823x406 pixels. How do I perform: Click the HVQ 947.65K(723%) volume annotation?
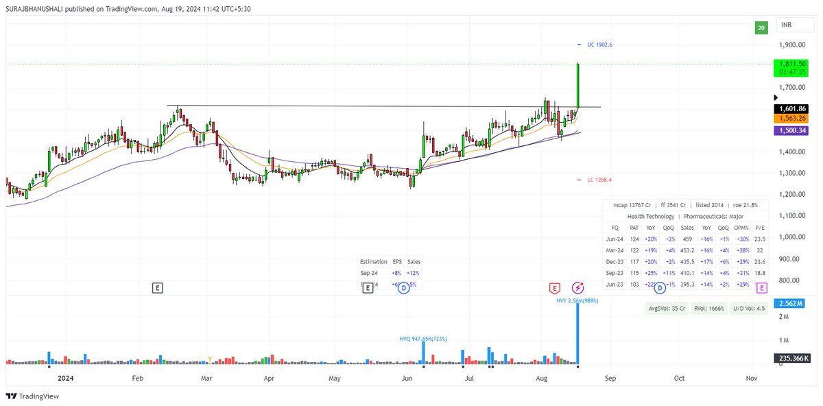click(x=423, y=339)
